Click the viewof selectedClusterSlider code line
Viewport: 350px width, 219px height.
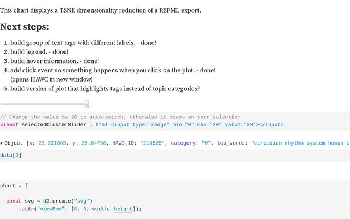[142, 124]
